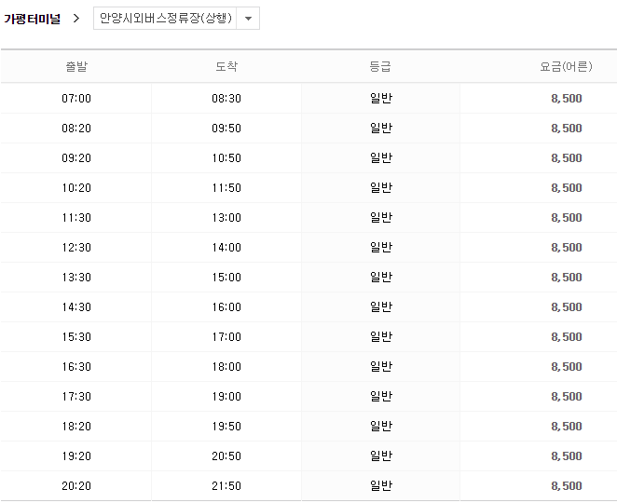Click 일반 grade in the 14:30 row

click(x=381, y=307)
